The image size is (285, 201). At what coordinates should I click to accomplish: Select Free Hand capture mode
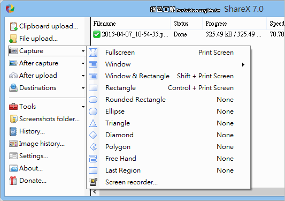[x=168, y=159]
